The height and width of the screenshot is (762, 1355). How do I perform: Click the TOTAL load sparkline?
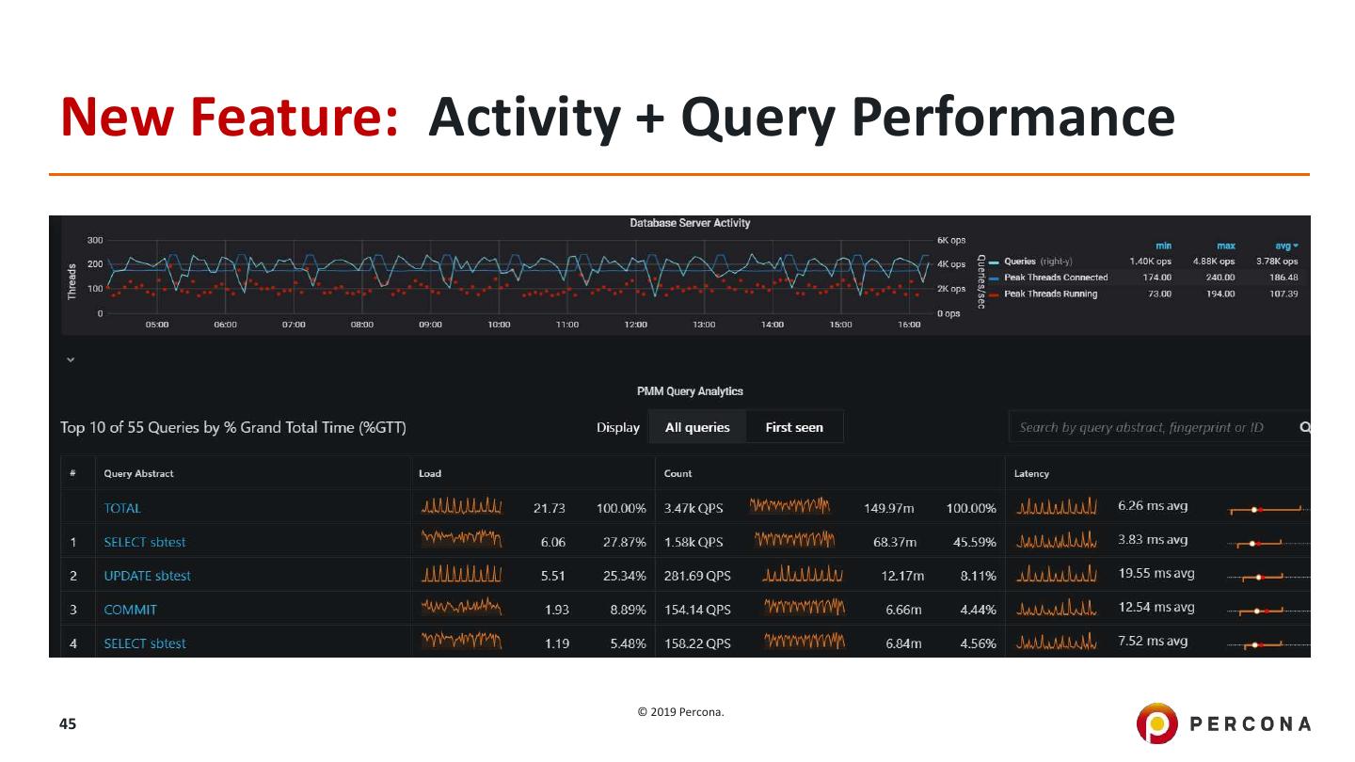(462, 507)
